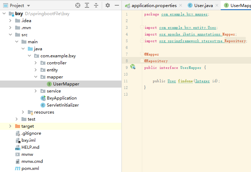This screenshot has height=172, width=251.
Task: Collapse the src folder
Action: pos(11,34)
